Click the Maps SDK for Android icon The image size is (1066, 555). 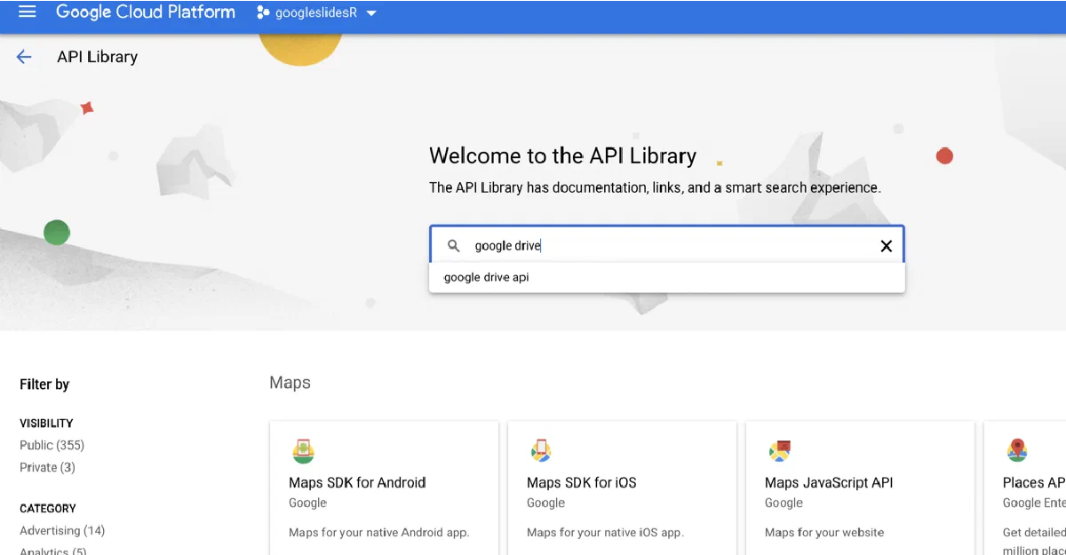point(303,450)
